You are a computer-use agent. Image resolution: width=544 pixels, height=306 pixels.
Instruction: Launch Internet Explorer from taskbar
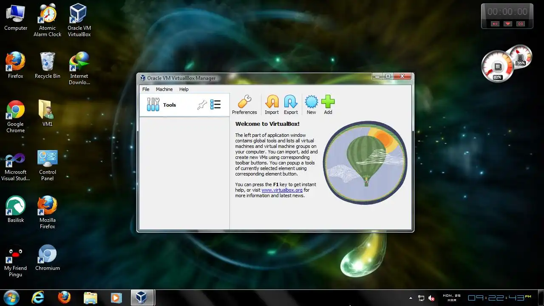coord(38,297)
